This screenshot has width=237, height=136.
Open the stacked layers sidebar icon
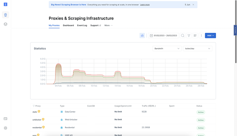[5, 24]
